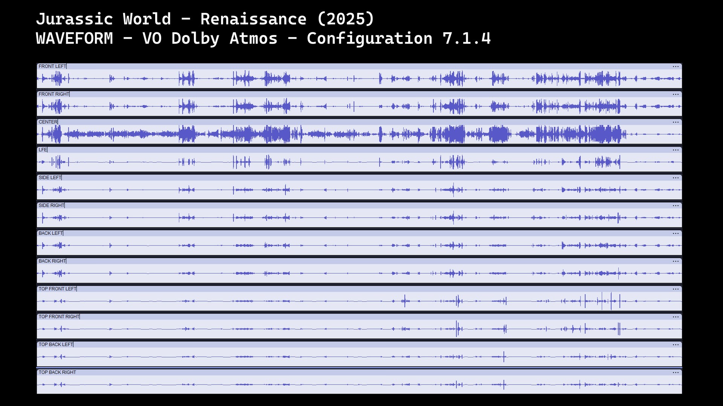Click the LFE track name label
This screenshot has width=723, height=406.
tap(43, 150)
